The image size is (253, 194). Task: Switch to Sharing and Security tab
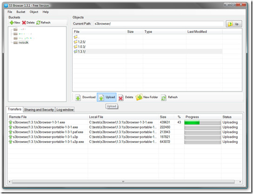click(x=39, y=110)
